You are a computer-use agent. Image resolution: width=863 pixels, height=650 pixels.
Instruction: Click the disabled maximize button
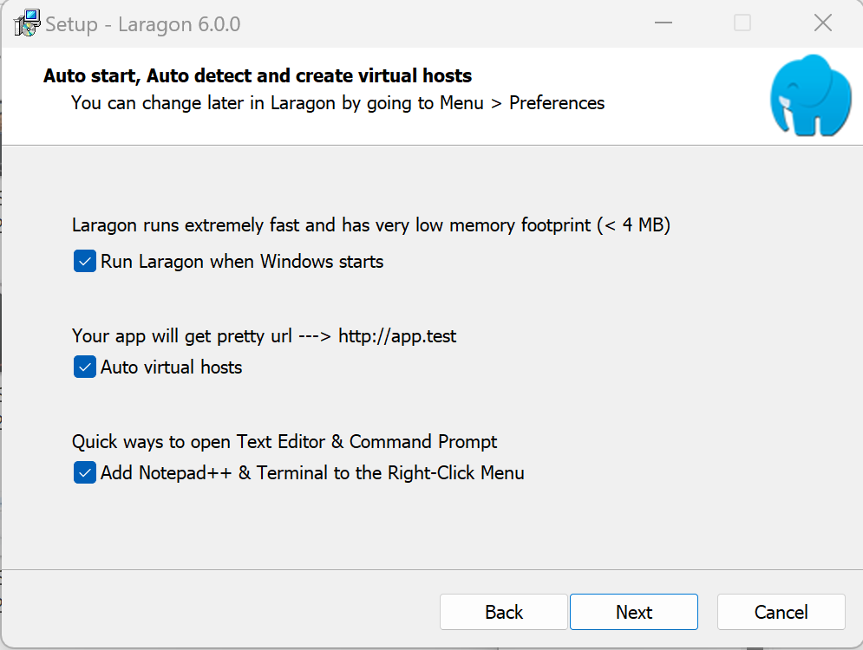pyautogui.click(x=742, y=23)
